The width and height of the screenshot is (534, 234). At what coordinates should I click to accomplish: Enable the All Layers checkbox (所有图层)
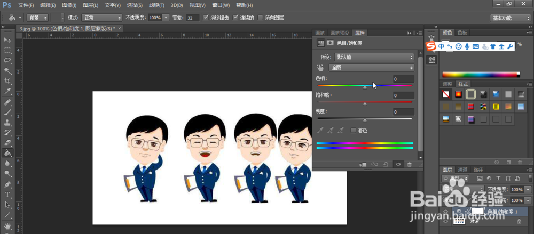(x=261, y=18)
